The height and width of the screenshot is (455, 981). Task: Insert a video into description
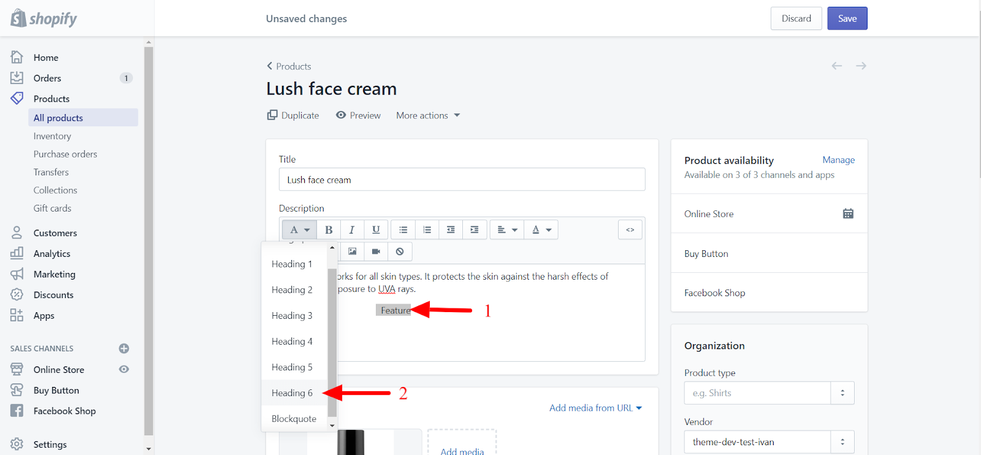[x=376, y=251]
